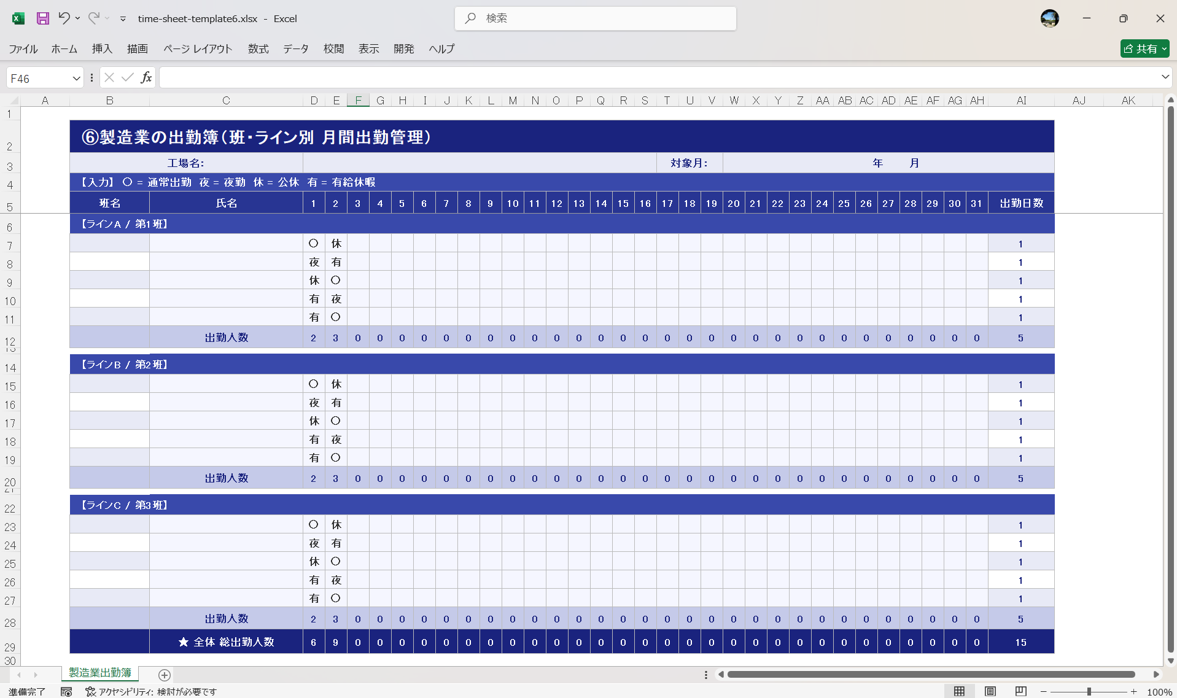Click the 工場名: label cell

pos(186,163)
